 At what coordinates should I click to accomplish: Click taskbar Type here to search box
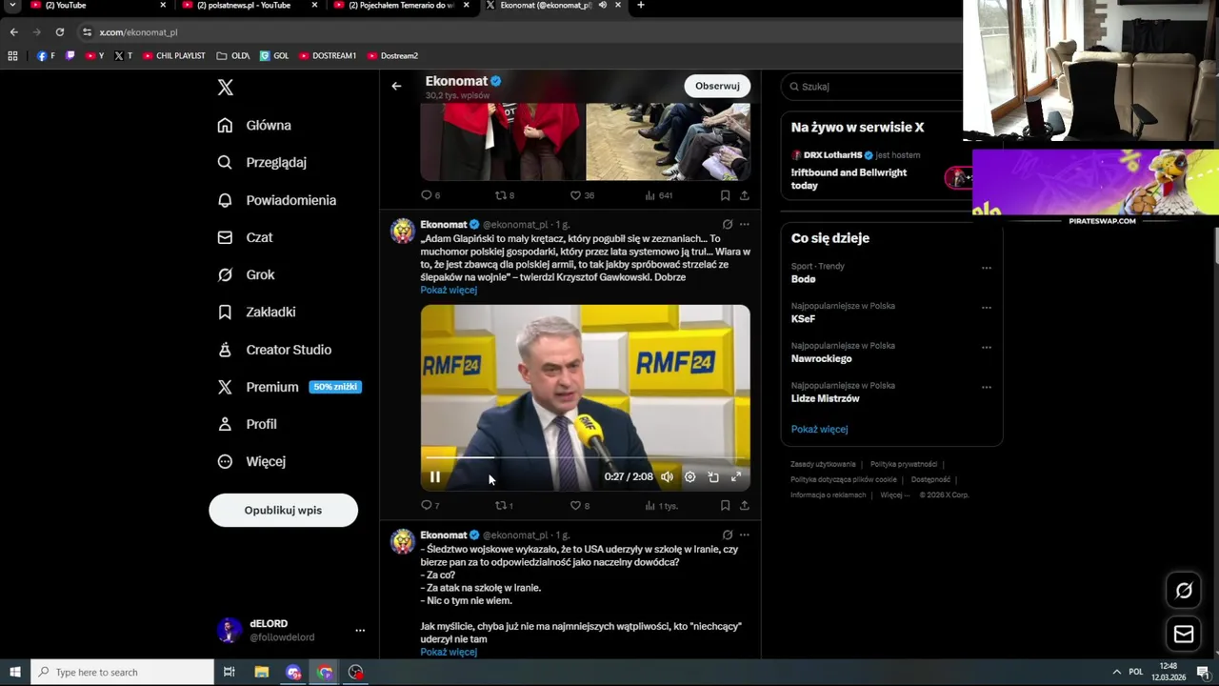click(122, 672)
